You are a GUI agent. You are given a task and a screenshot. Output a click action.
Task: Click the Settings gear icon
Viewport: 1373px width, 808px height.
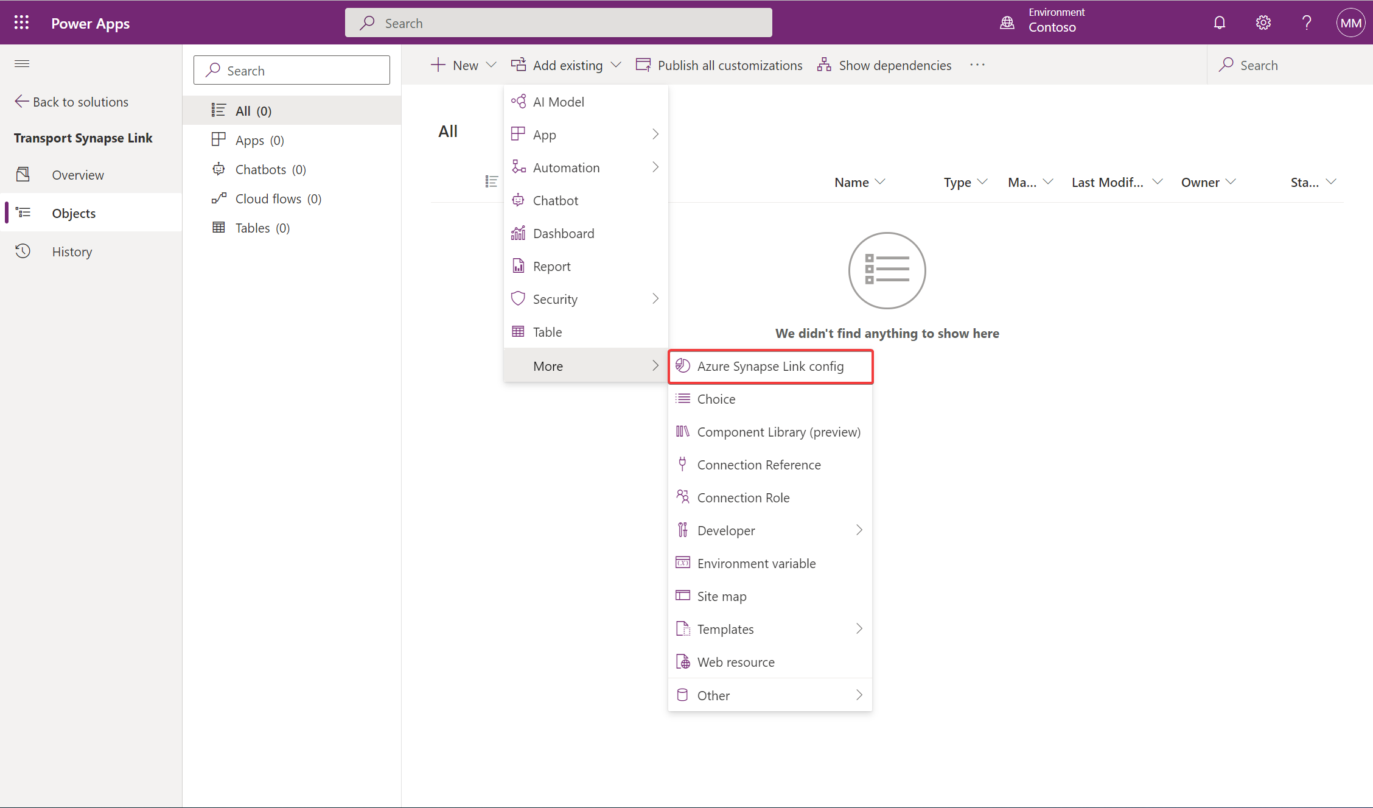click(x=1264, y=22)
